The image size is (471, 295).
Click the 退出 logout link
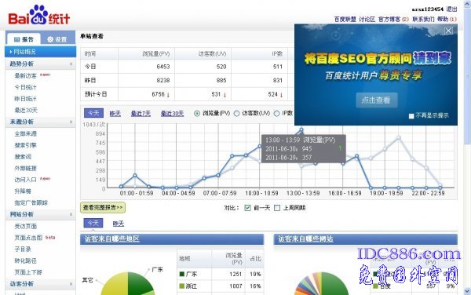451,9
